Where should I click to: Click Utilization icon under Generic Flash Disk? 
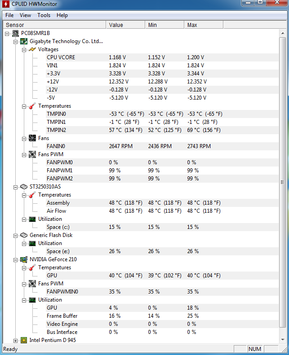[32, 243]
